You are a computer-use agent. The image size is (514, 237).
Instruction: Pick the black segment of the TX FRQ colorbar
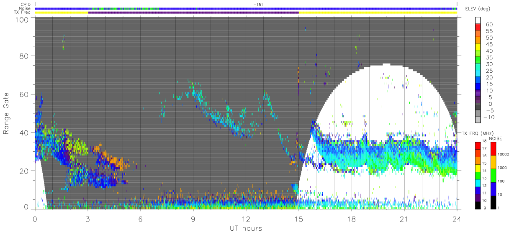pos(478,205)
